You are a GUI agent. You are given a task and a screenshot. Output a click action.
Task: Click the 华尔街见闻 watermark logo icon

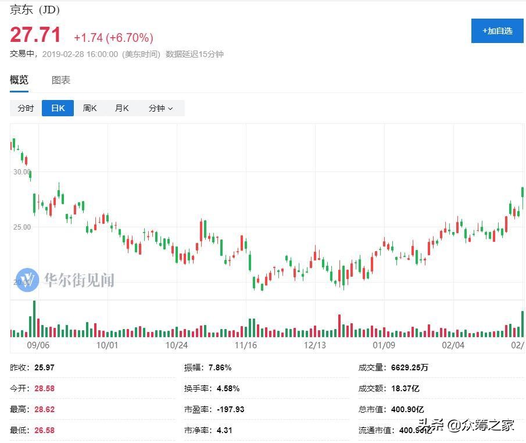pos(27,281)
